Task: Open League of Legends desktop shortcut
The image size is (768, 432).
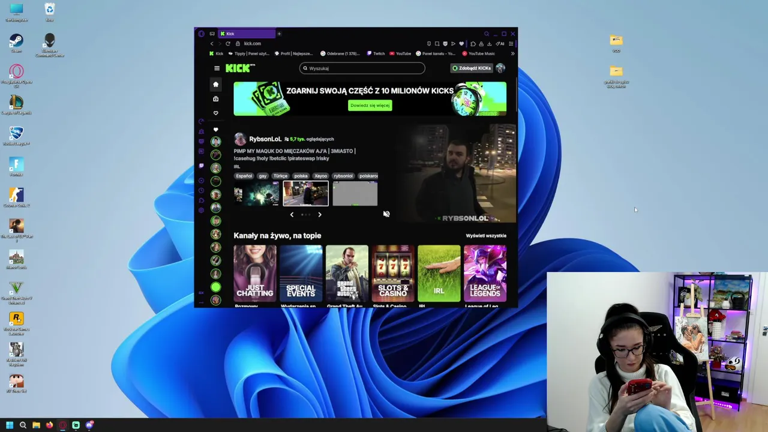Action: tap(16, 104)
